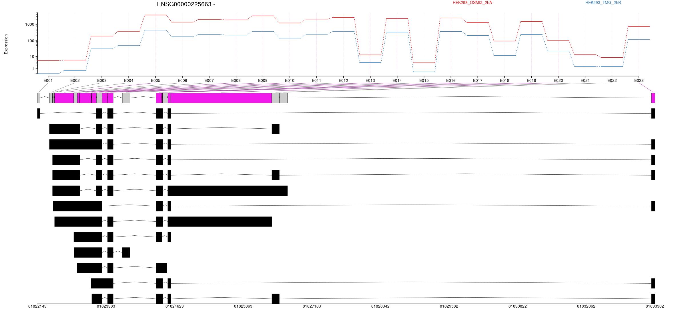The image size is (686, 311).
Task: Click the small black exon ending the tenth transcript
Action: (x=126, y=253)
